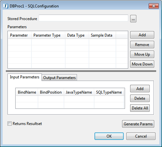This screenshot has width=162, height=147.
Task: Click the Stored Procedure text field
Action: (x=83, y=18)
